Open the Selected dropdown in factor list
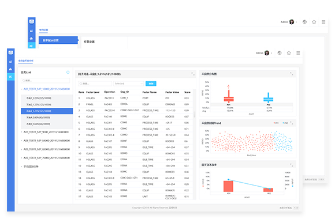This screenshot has width=335, height=219. pos(129,84)
